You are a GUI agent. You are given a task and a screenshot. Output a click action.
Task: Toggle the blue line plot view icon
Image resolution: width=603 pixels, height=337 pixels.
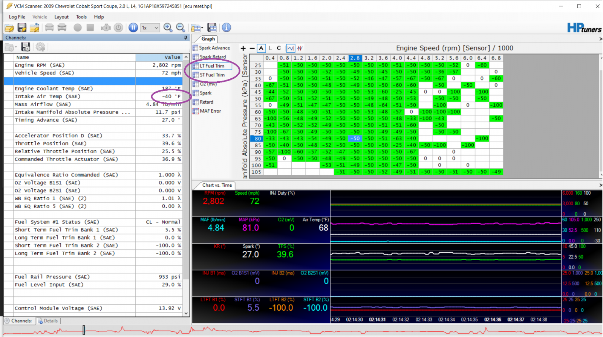tap(291, 48)
